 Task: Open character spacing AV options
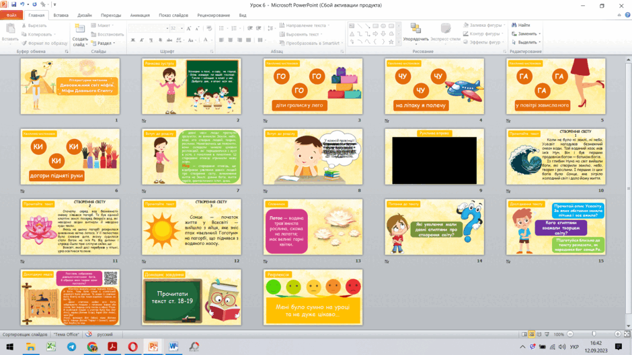tap(180, 40)
